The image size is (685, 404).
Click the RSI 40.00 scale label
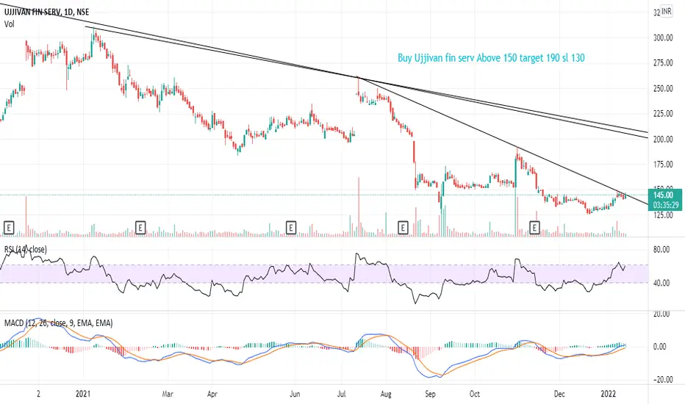pos(661,283)
